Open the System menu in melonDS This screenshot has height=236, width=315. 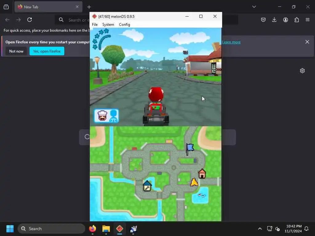[x=108, y=25]
